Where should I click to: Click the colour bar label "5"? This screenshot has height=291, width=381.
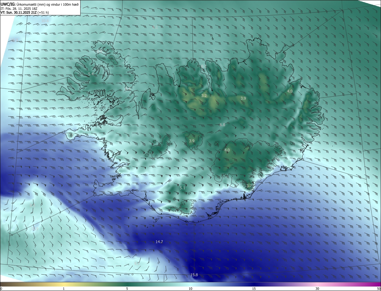[x=127, y=289]
